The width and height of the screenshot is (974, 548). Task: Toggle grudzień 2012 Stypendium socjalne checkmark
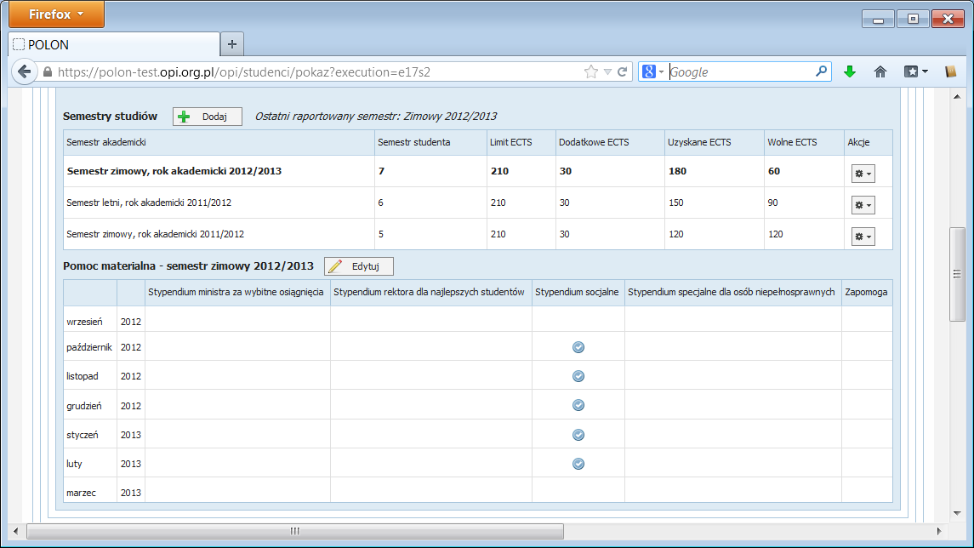578,405
